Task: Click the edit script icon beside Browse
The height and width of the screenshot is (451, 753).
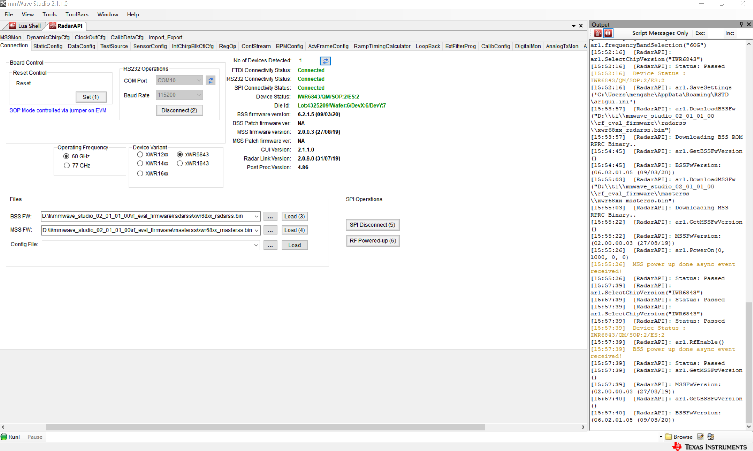Action: pyautogui.click(x=701, y=437)
